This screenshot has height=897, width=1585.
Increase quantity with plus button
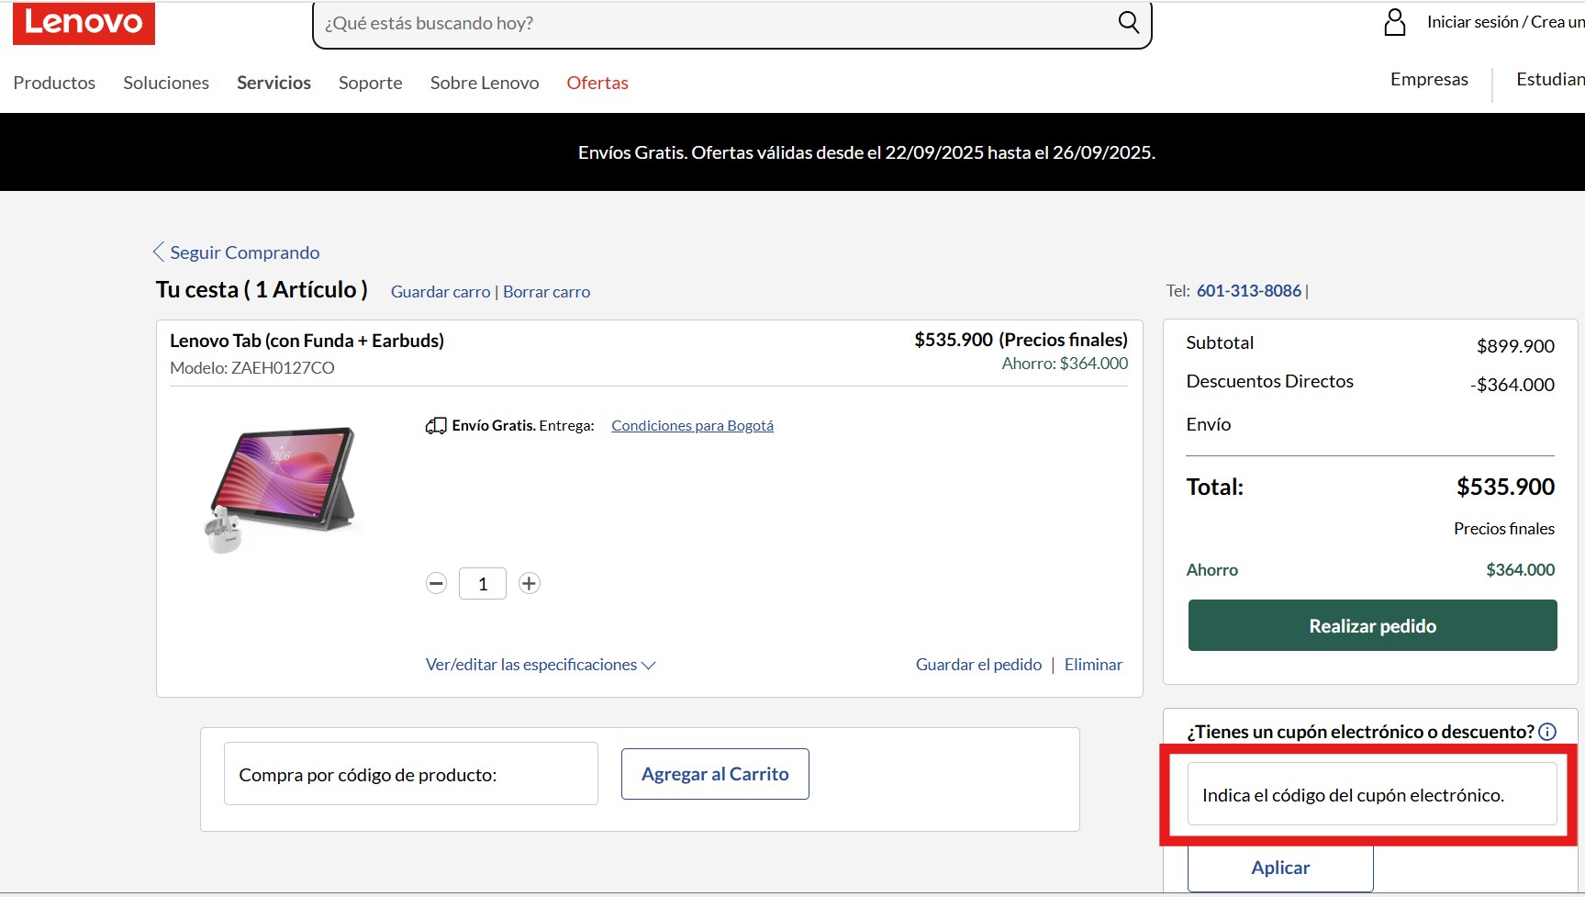[530, 583]
